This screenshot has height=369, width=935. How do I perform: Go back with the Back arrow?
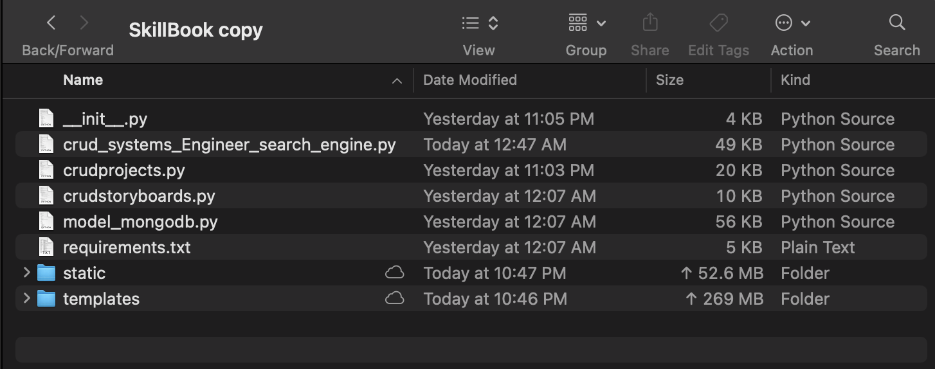(51, 24)
